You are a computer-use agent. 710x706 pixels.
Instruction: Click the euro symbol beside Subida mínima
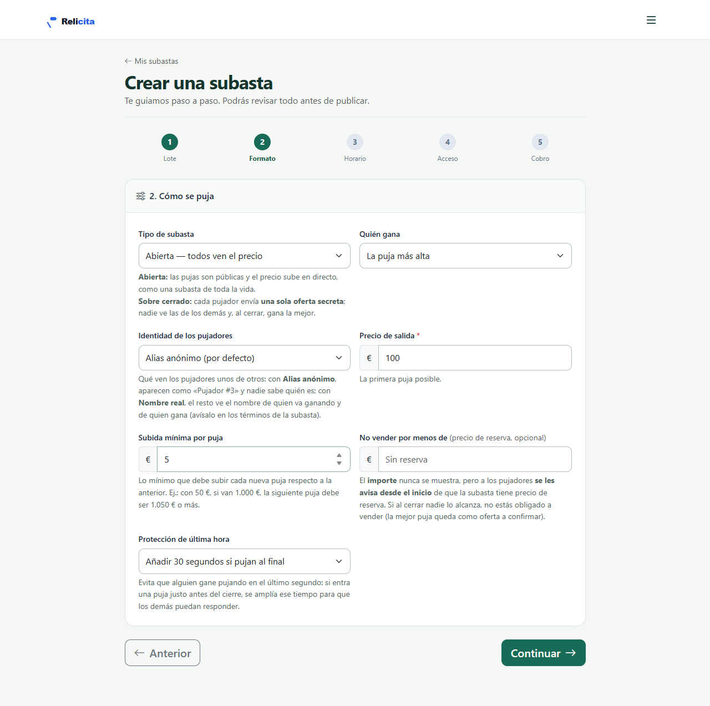click(x=148, y=459)
